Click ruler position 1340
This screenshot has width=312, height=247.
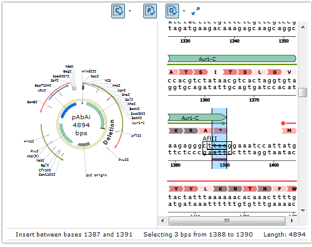coord(234,41)
